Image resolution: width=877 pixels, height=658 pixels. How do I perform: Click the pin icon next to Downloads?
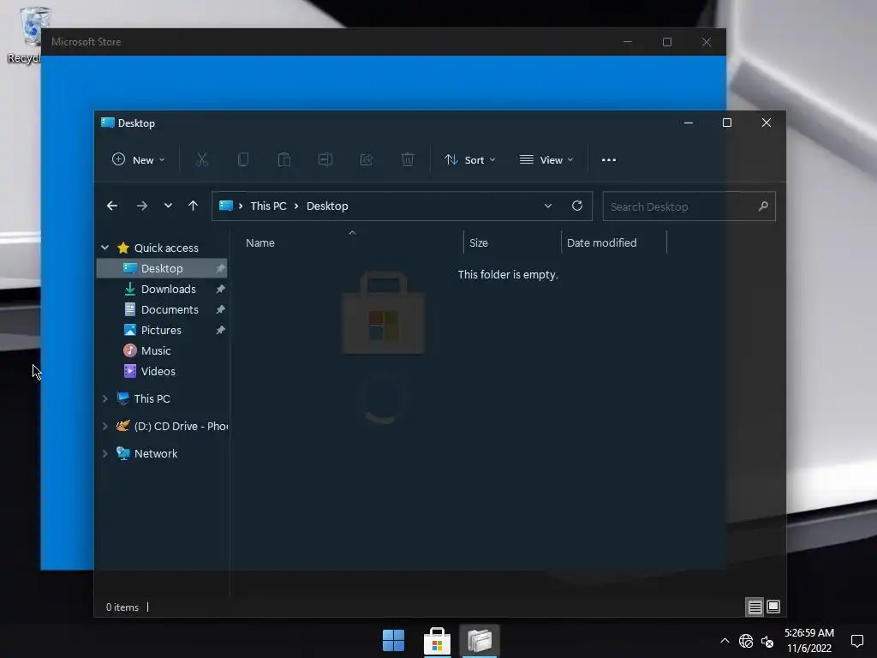220,290
